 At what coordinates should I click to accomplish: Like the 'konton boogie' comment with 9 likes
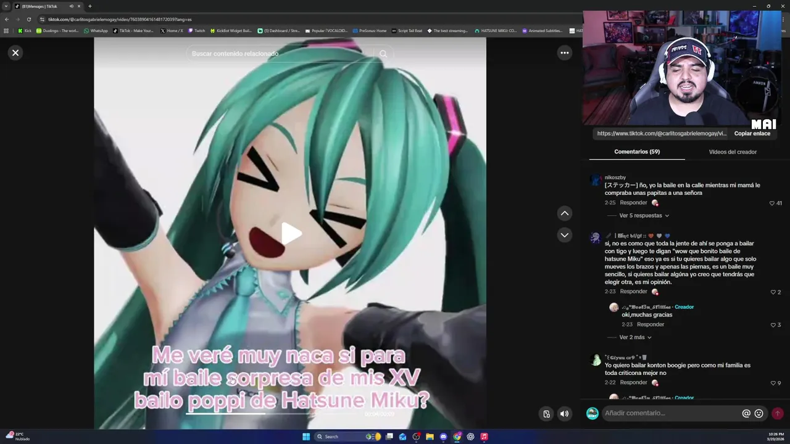click(x=772, y=383)
